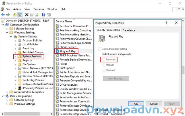Select Performance Logs & Alerts service
The height and width of the screenshot is (116, 185).
pos(75,43)
